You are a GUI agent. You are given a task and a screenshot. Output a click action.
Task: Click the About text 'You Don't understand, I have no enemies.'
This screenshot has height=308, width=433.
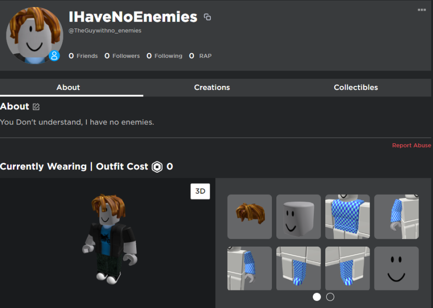[x=77, y=122]
